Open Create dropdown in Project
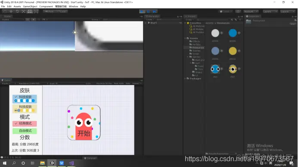The image size is (298, 167). tap(189, 20)
